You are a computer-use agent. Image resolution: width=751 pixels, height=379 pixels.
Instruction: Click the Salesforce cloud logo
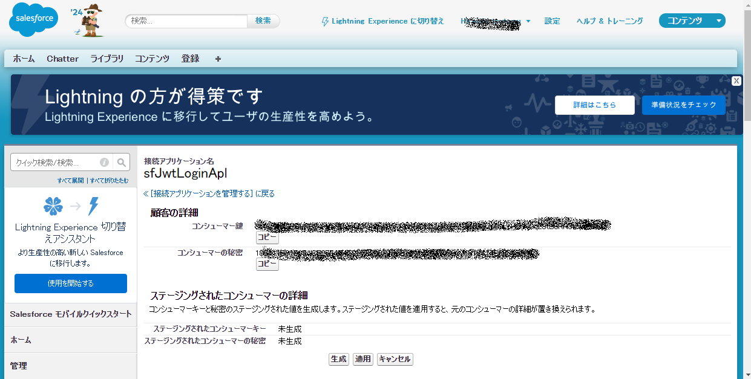[x=34, y=20]
